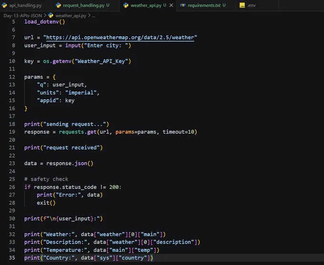Click the "units" dictionary key
Image resolution: width=324 pixels, height=265 pixels.
pyautogui.click(x=48, y=92)
